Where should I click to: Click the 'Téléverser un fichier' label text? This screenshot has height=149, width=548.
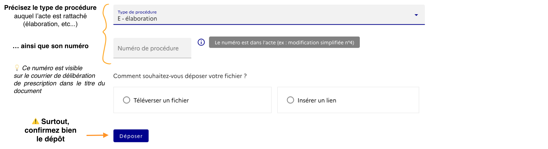(x=161, y=101)
